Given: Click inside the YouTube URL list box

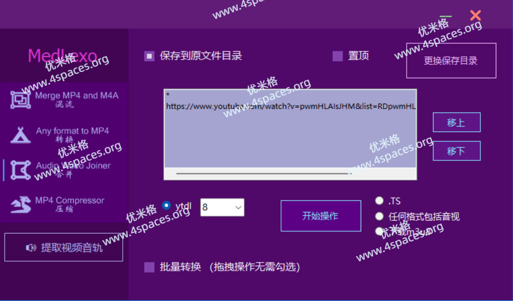Looking at the screenshot, I should [x=290, y=136].
